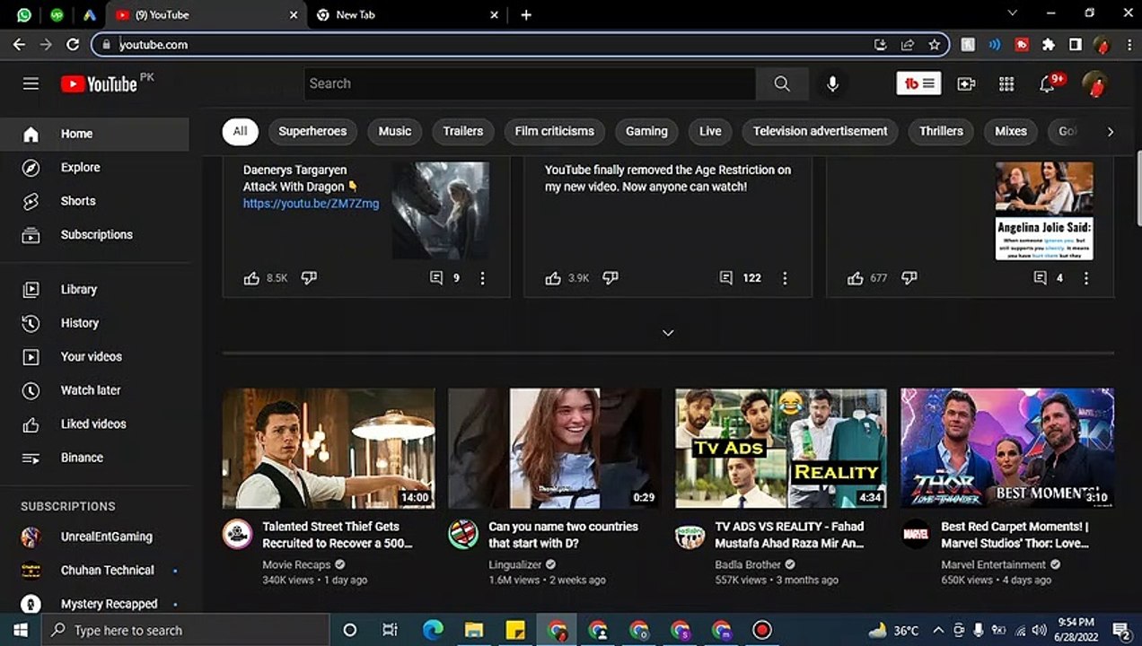
Task: Open the Windows Start menu
Action: (20, 630)
